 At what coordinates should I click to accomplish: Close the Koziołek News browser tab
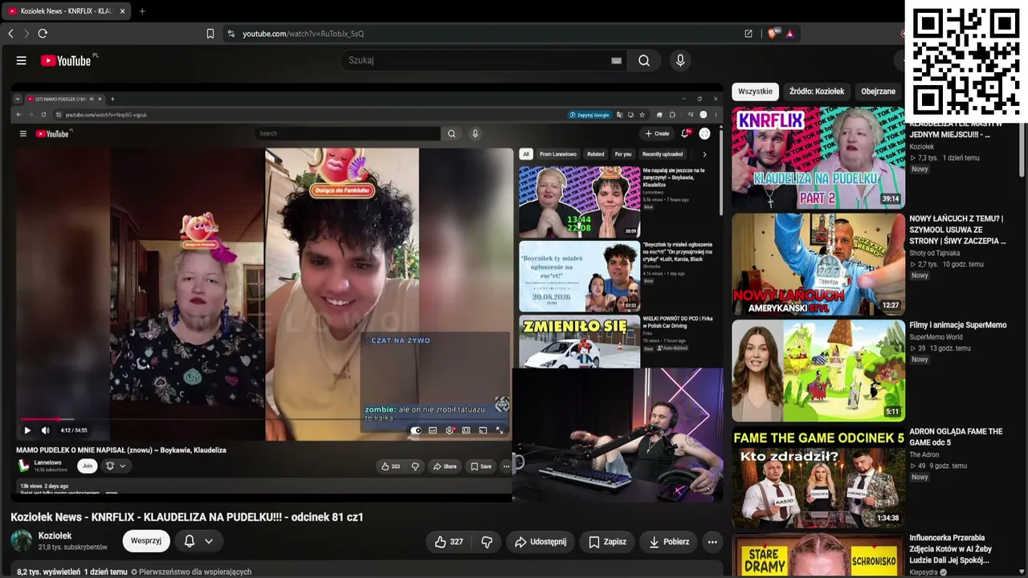click(122, 11)
